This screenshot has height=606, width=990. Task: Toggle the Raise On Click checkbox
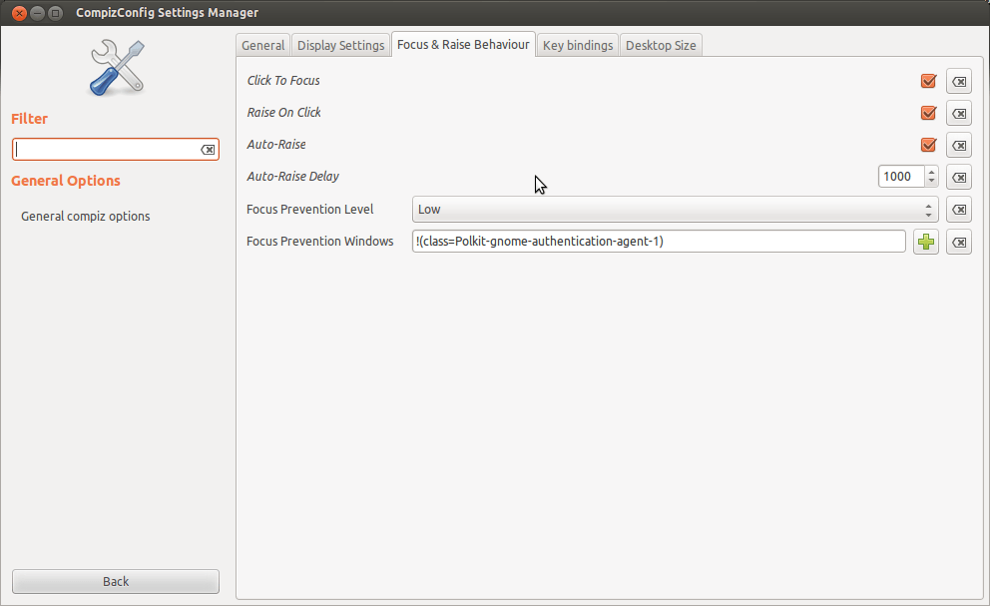(x=928, y=113)
